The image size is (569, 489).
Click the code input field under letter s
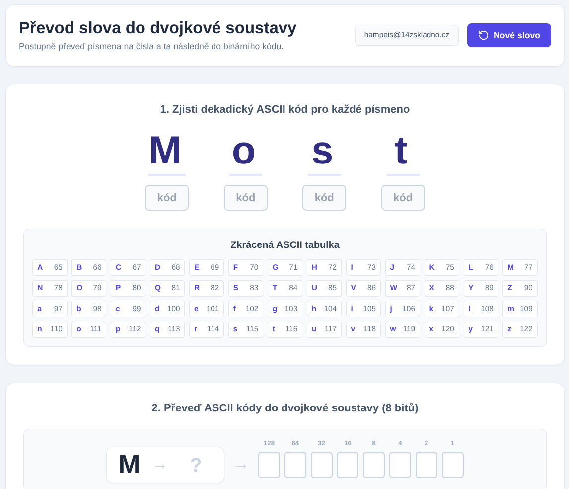click(324, 198)
